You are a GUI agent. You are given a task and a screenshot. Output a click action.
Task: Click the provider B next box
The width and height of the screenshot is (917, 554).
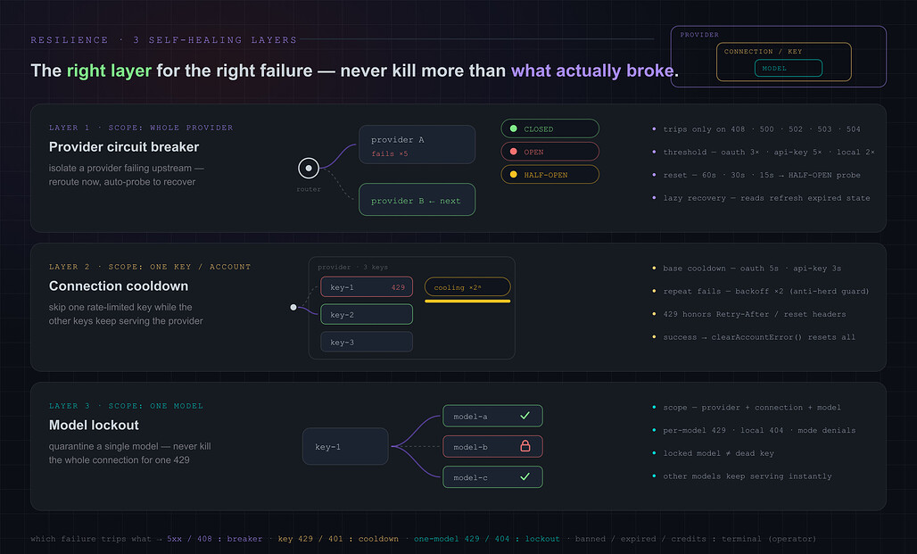click(417, 200)
